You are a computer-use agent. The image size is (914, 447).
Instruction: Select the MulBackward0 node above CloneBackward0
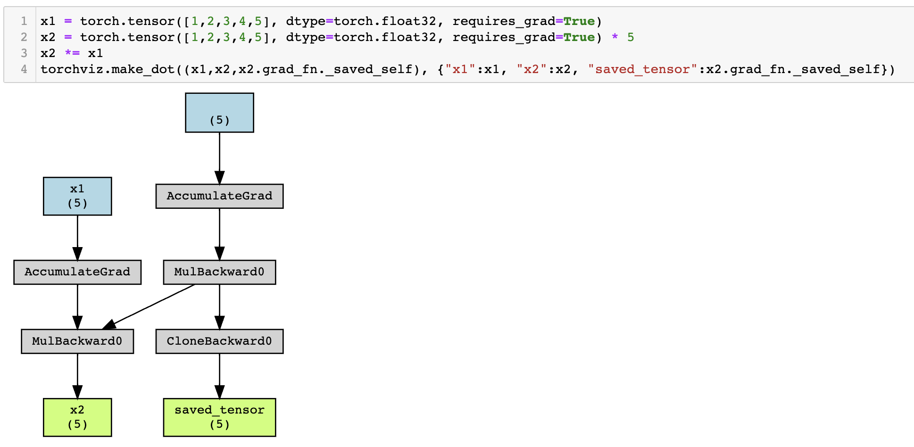pos(219,272)
